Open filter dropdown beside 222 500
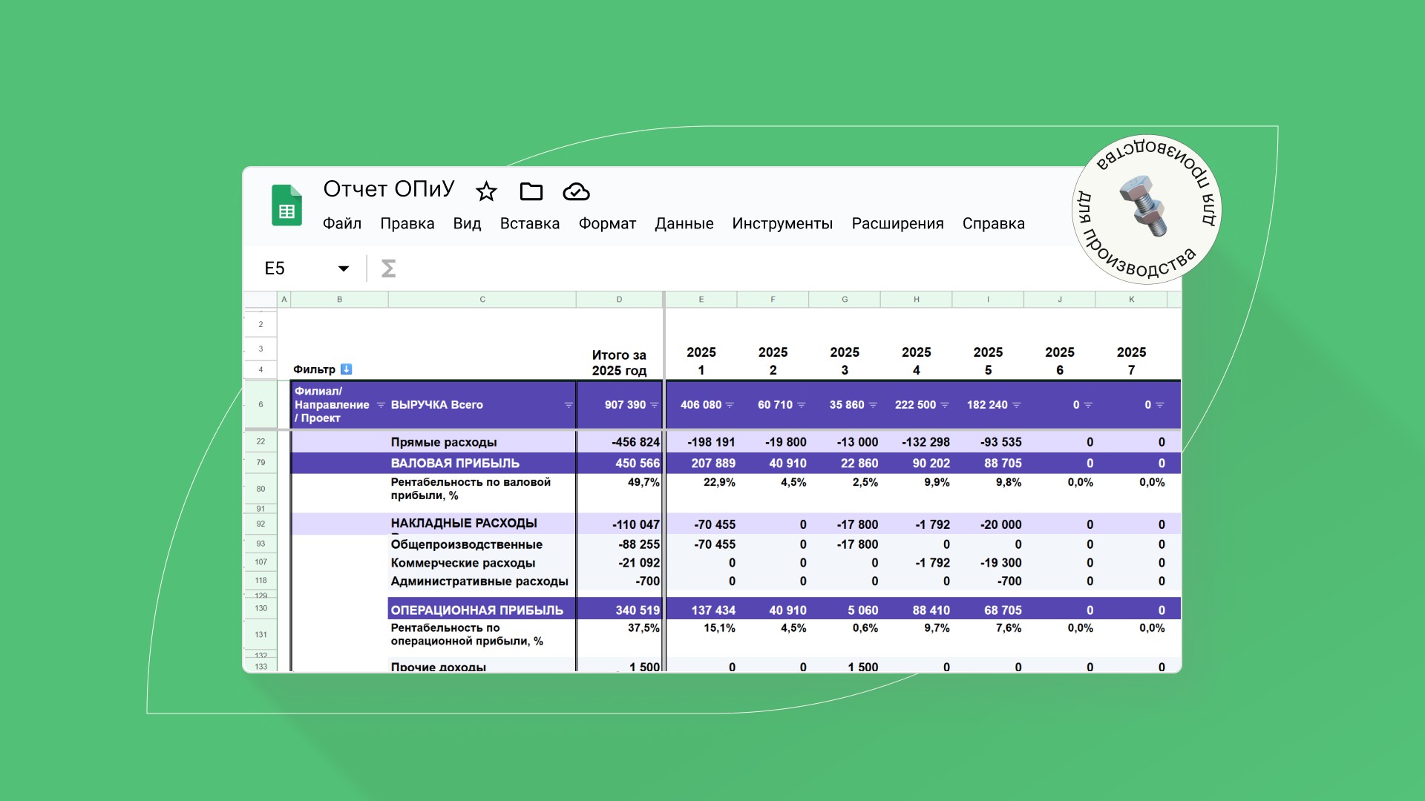 pyautogui.click(x=945, y=405)
